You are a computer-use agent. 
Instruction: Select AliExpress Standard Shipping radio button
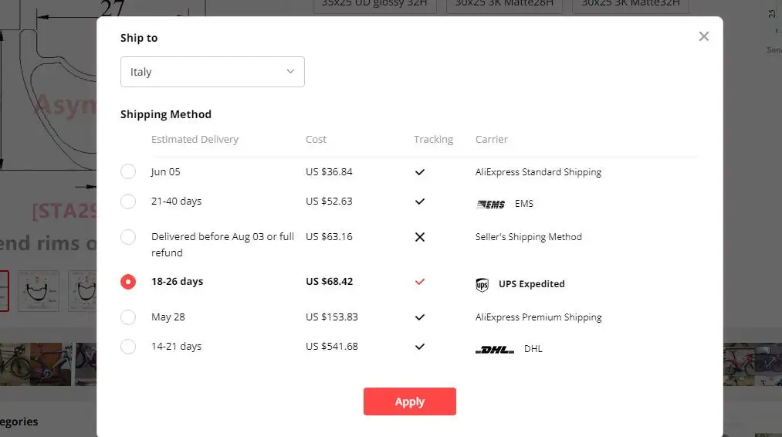tap(128, 171)
